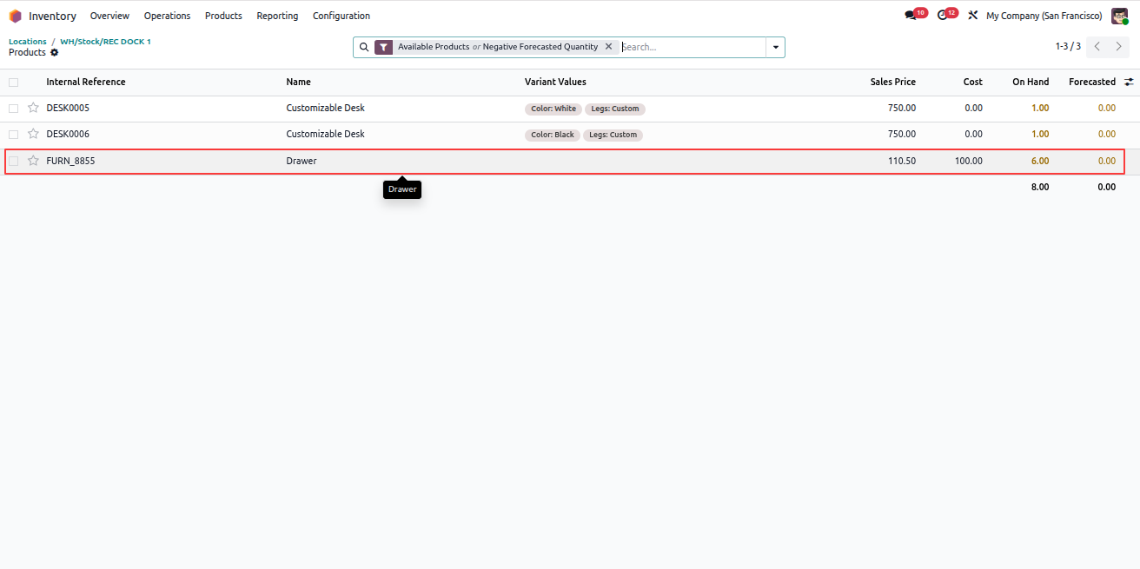Click the 110.50 sales price cell

pos(902,161)
